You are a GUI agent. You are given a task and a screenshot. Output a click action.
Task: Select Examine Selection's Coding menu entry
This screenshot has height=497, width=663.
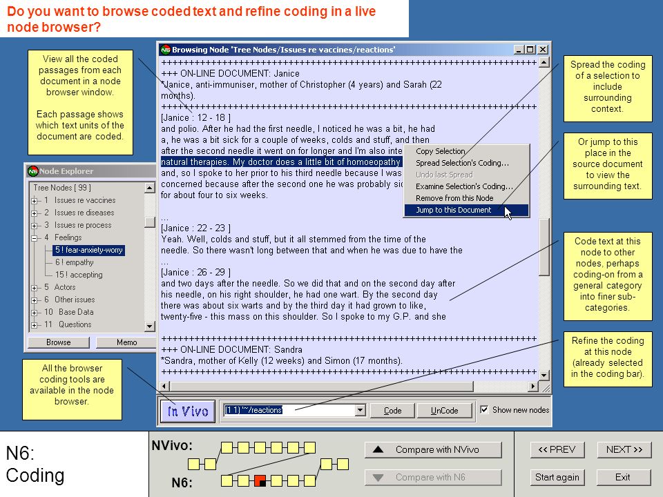click(466, 186)
